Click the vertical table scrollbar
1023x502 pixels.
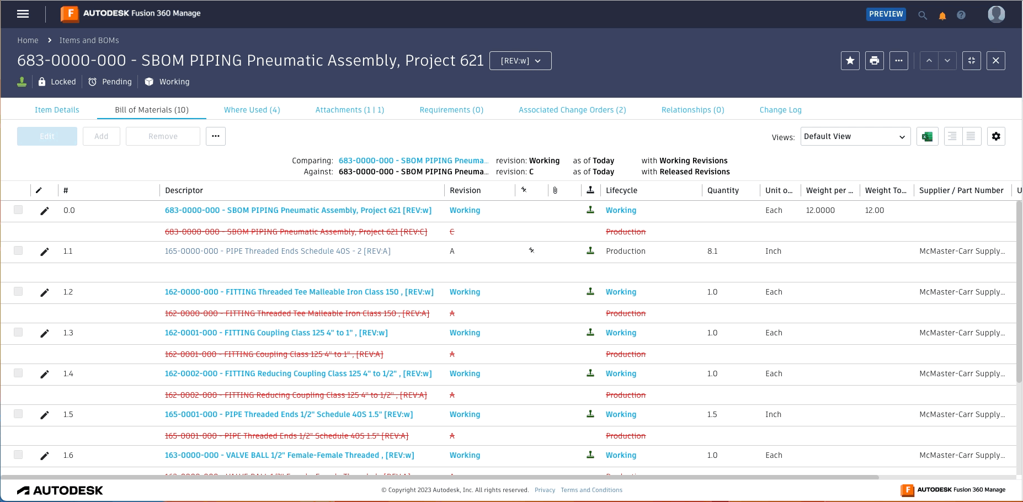pyautogui.click(x=1019, y=292)
